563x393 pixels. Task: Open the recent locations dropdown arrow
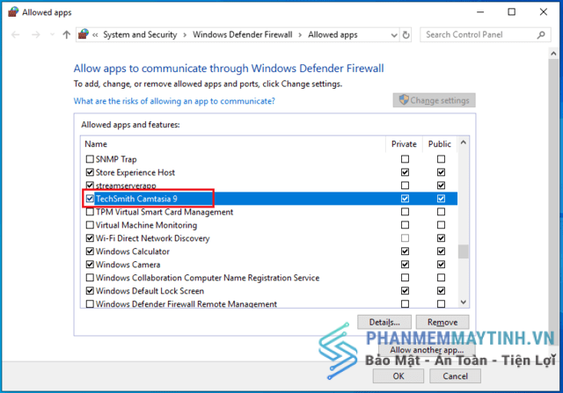point(53,35)
